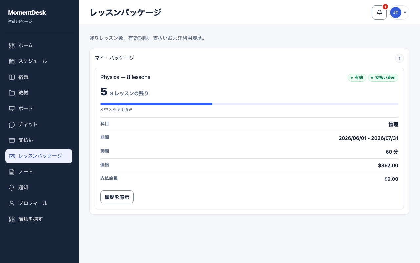The height and width of the screenshot is (263, 420).
Task: Expand the user menu chevron beside JT
Action: click(x=405, y=12)
